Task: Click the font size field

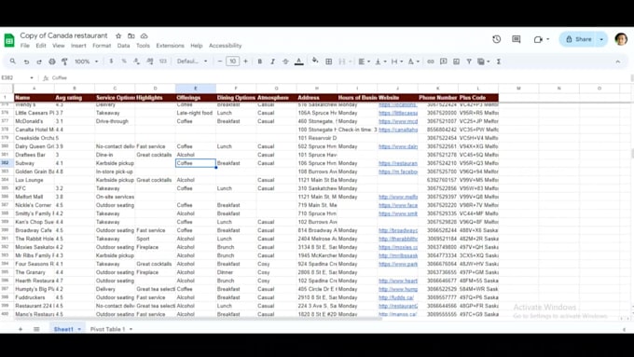Action: [232, 62]
